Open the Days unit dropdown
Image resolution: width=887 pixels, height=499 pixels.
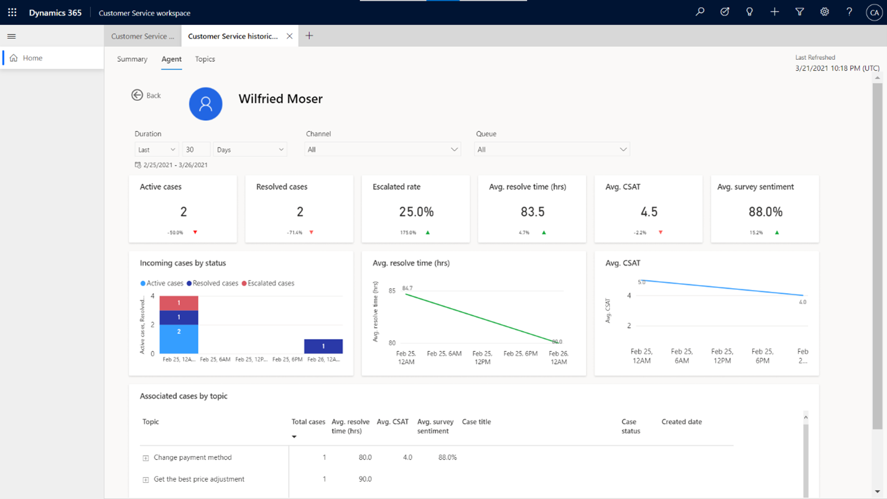(x=250, y=149)
